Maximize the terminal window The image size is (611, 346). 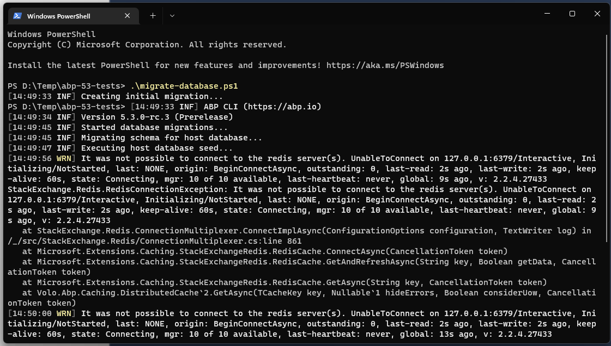click(x=572, y=14)
